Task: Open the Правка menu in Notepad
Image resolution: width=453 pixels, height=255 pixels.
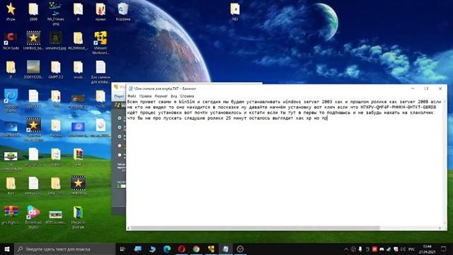Action: click(145, 96)
